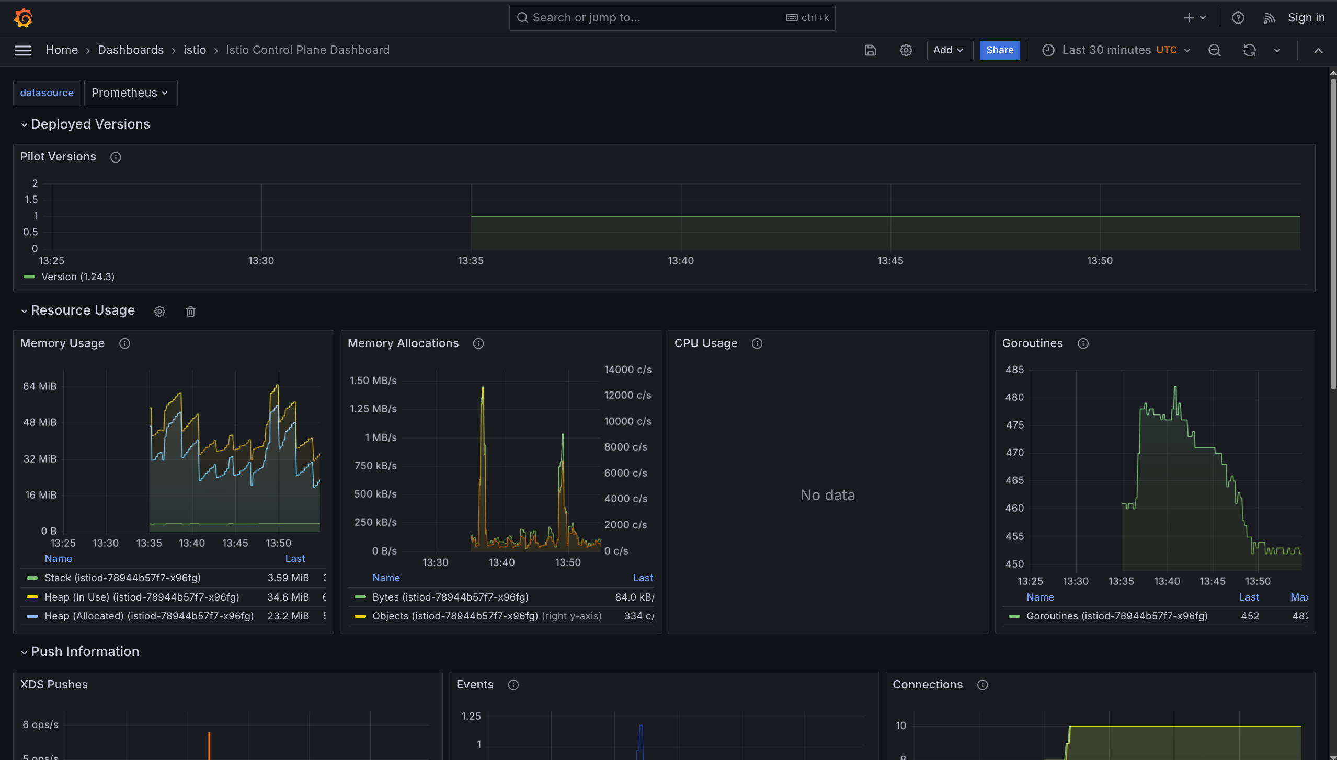This screenshot has height=760, width=1337.
Task: Navigate to istio breadcrumb
Action: click(x=195, y=50)
